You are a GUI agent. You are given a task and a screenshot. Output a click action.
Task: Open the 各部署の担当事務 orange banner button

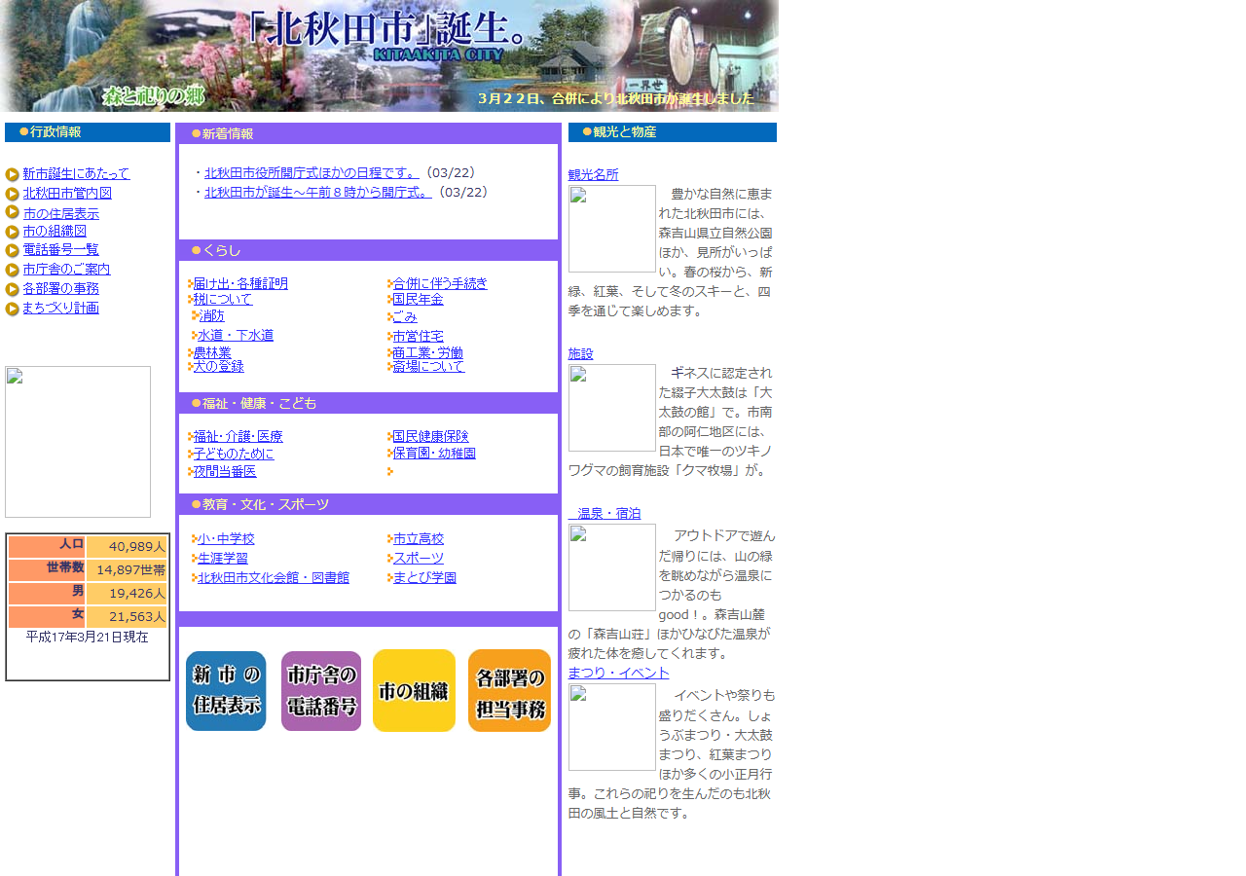pyautogui.click(x=509, y=691)
